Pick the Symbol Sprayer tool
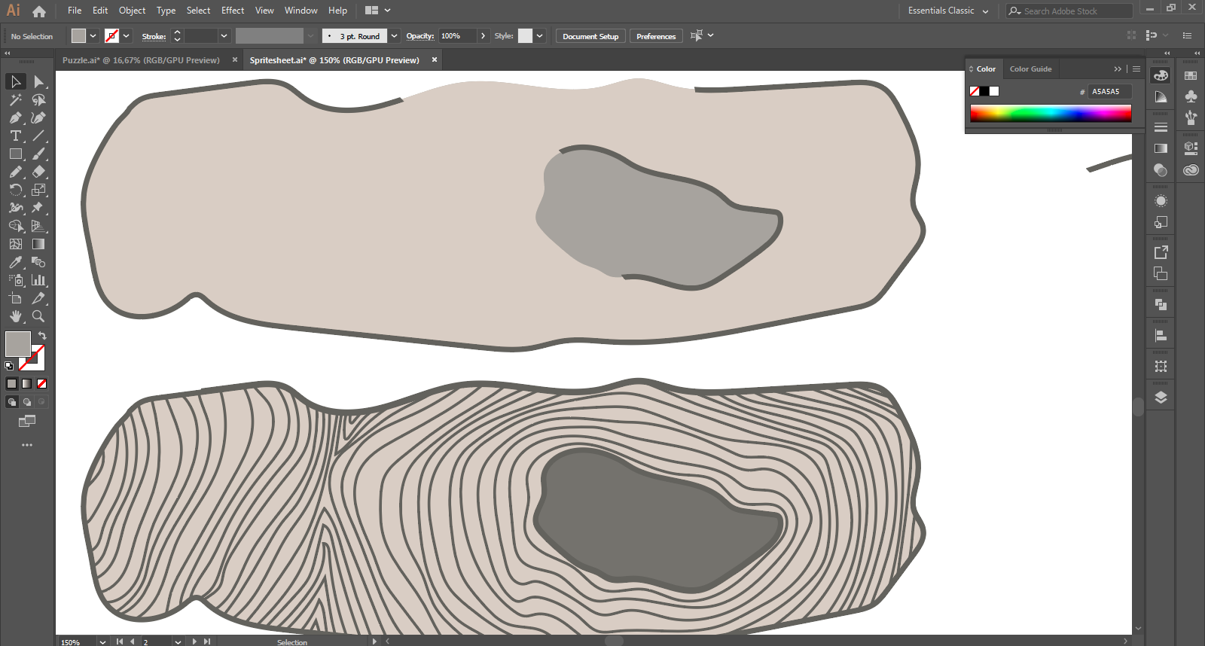Viewport: 1205px width, 646px height. [x=16, y=280]
